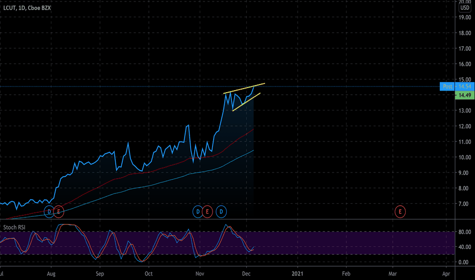Click the 2021 label on time axis
This screenshot has height=280, width=475.
(297, 274)
